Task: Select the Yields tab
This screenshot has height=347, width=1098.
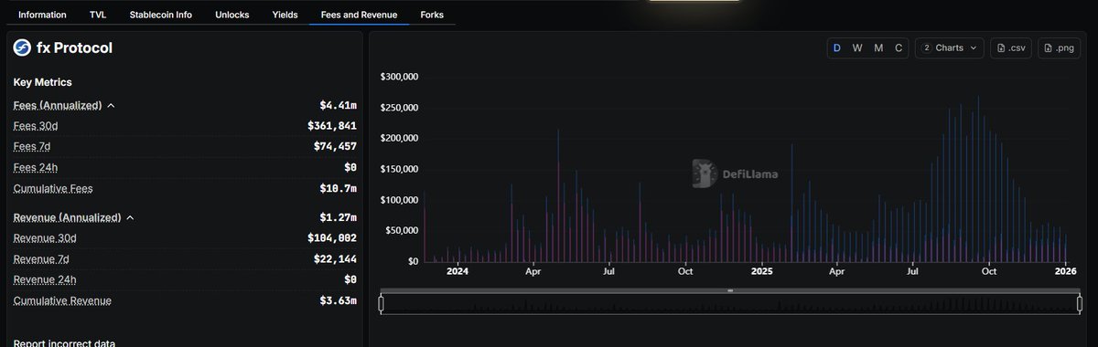Action: (x=285, y=16)
